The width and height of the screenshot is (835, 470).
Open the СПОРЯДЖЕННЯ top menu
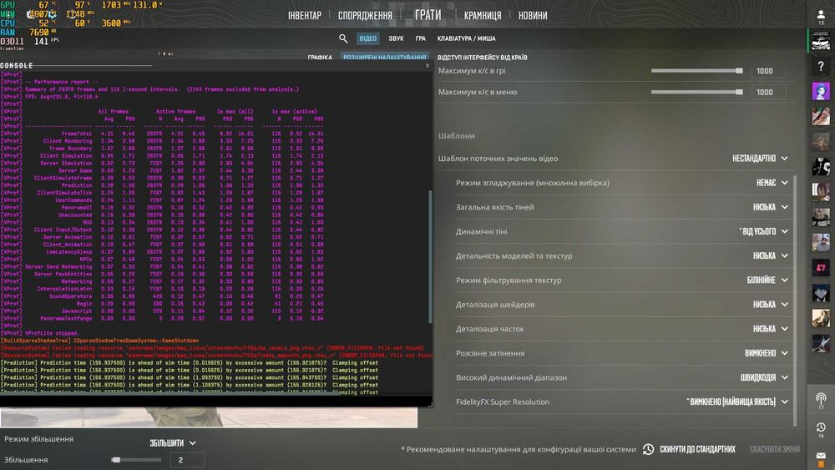[x=365, y=15]
